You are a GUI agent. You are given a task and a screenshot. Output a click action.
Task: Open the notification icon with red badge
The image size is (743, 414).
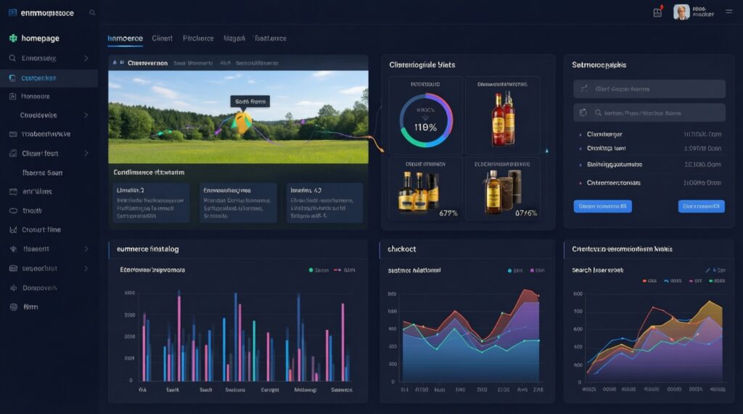click(657, 12)
